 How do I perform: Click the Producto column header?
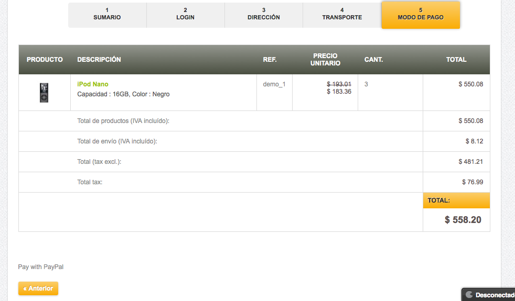tap(45, 59)
